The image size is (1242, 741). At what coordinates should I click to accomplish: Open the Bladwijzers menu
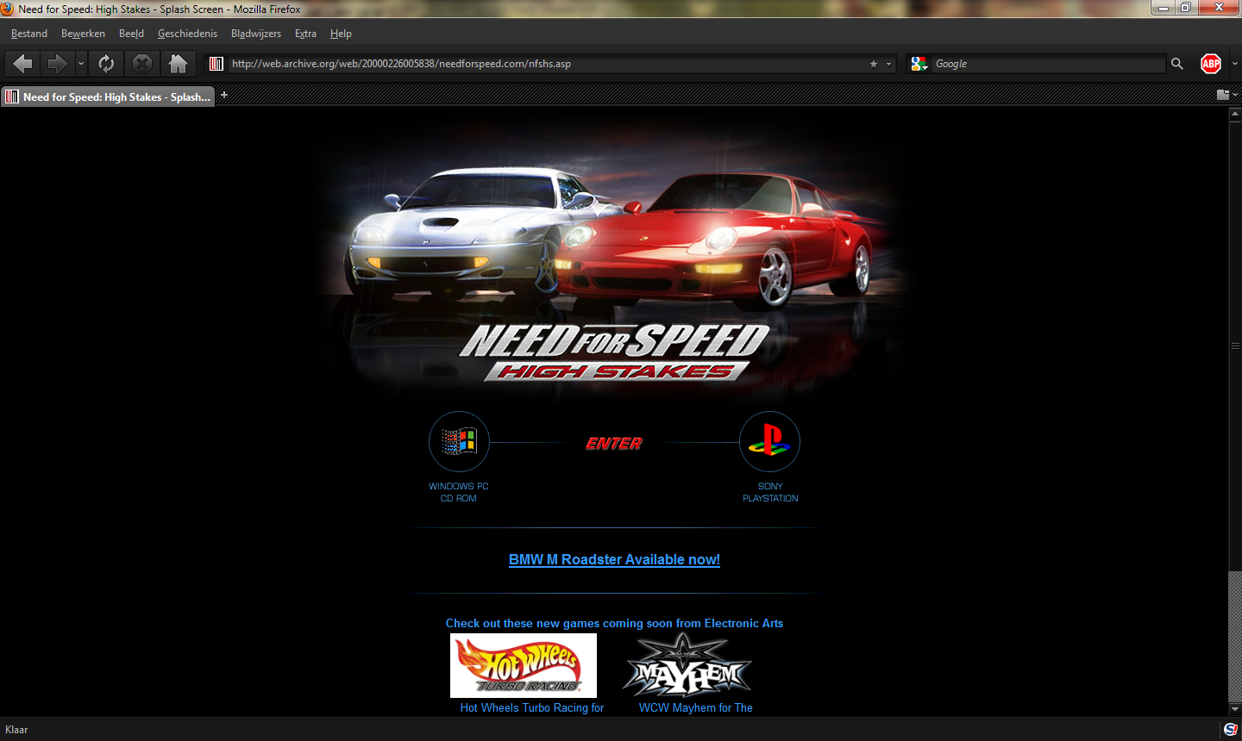click(256, 34)
